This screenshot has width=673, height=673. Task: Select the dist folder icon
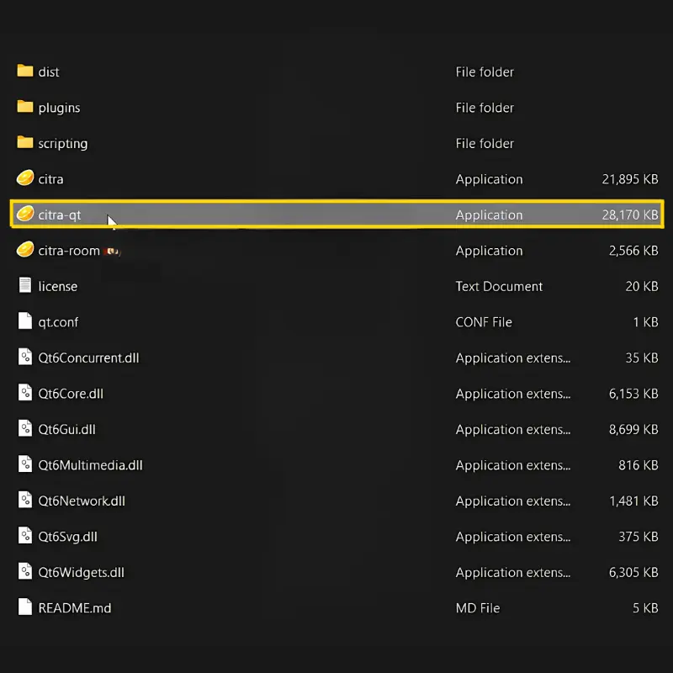point(25,72)
